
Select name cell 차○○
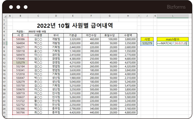click(x=38, y=47)
